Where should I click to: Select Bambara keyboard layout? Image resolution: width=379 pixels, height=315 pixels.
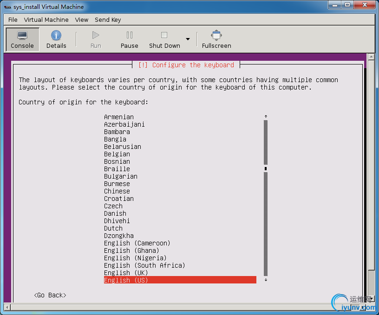(x=117, y=132)
